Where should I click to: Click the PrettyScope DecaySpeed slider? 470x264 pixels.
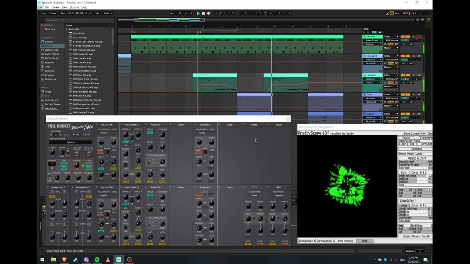click(x=415, y=161)
